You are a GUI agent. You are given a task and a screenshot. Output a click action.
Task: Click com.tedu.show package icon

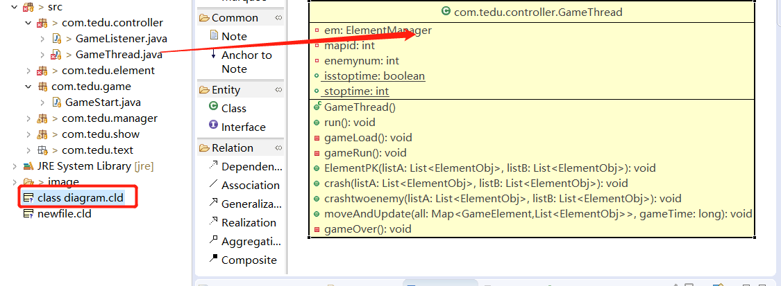click(x=42, y=134)
